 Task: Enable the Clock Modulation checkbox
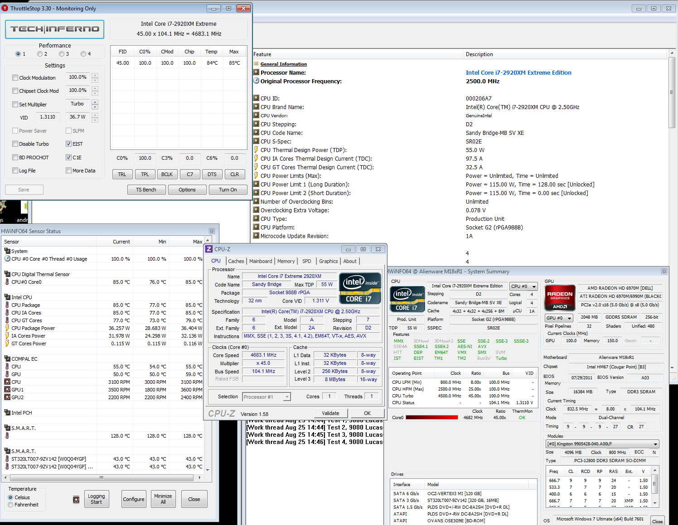15,78
